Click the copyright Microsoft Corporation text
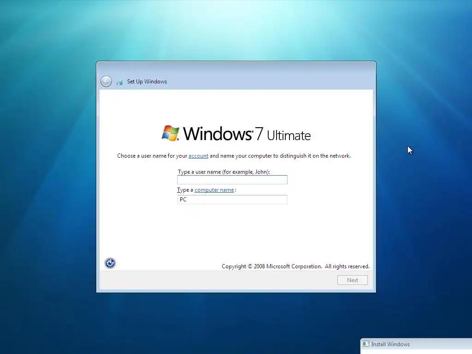 pyautogui.click(x=295, y=266)
